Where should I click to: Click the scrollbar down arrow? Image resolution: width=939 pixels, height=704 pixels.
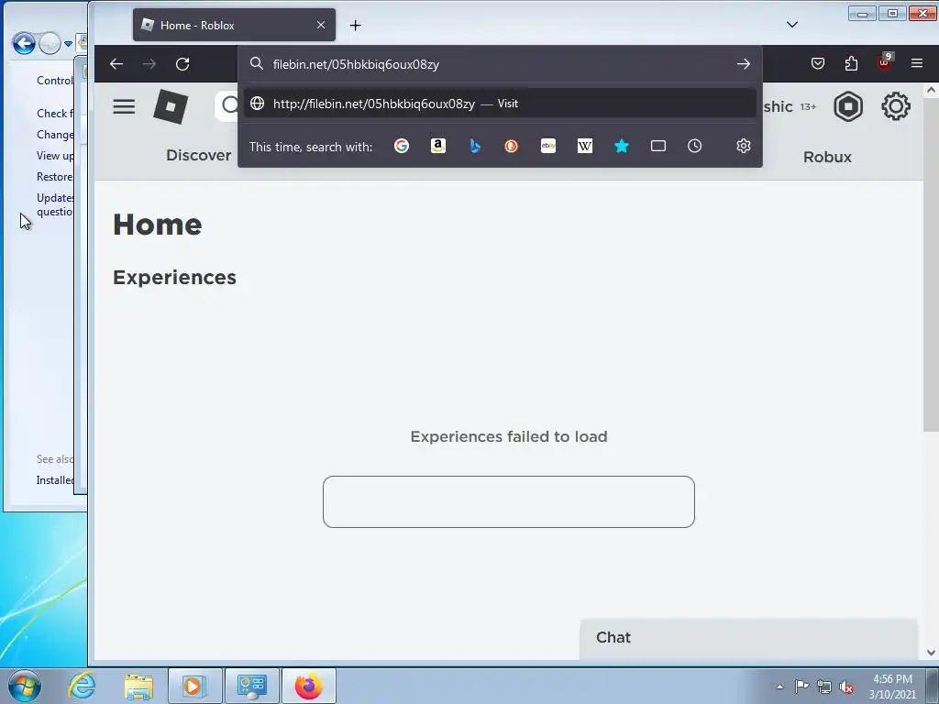(x=931, y=653)
